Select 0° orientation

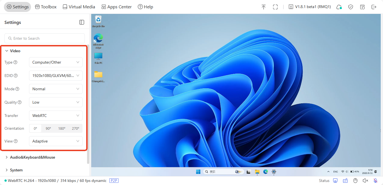(x=35, y=128)
